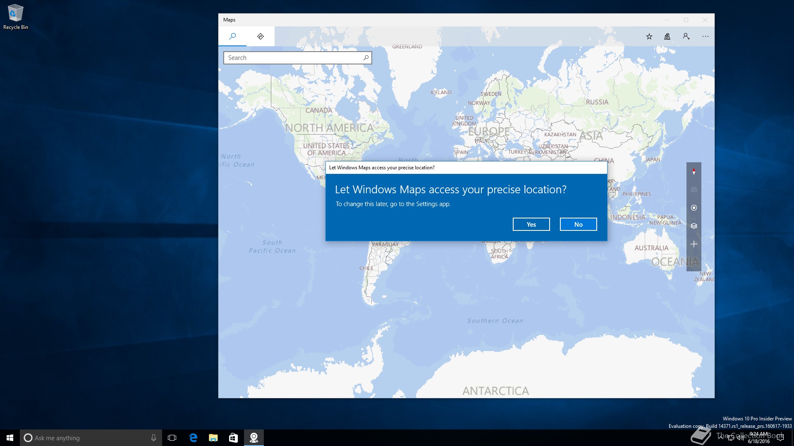Open the Directions tab in Maps
Viewport: 794px width, 446px height.
(261, 36)
